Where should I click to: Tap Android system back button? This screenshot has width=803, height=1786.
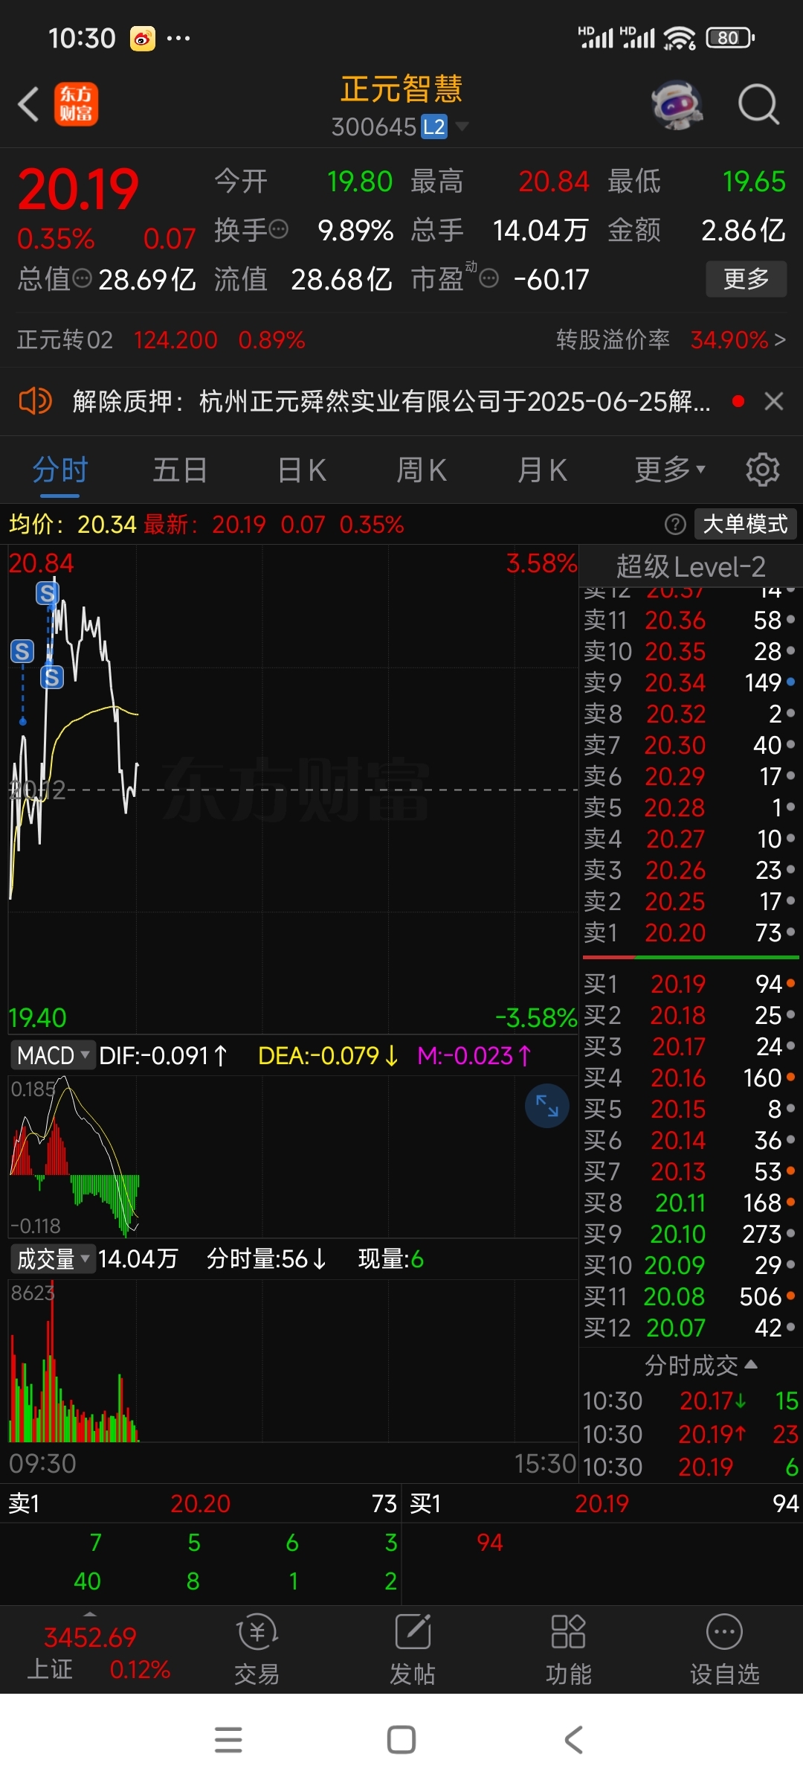point(573,1740)
